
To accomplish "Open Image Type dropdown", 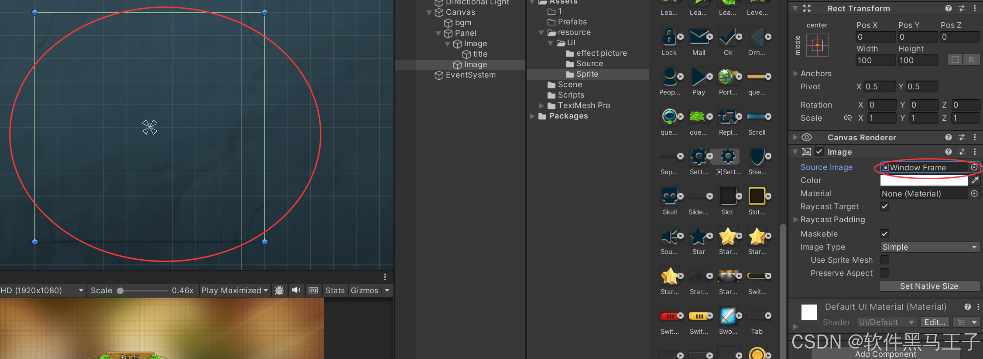I will point(930,247).
